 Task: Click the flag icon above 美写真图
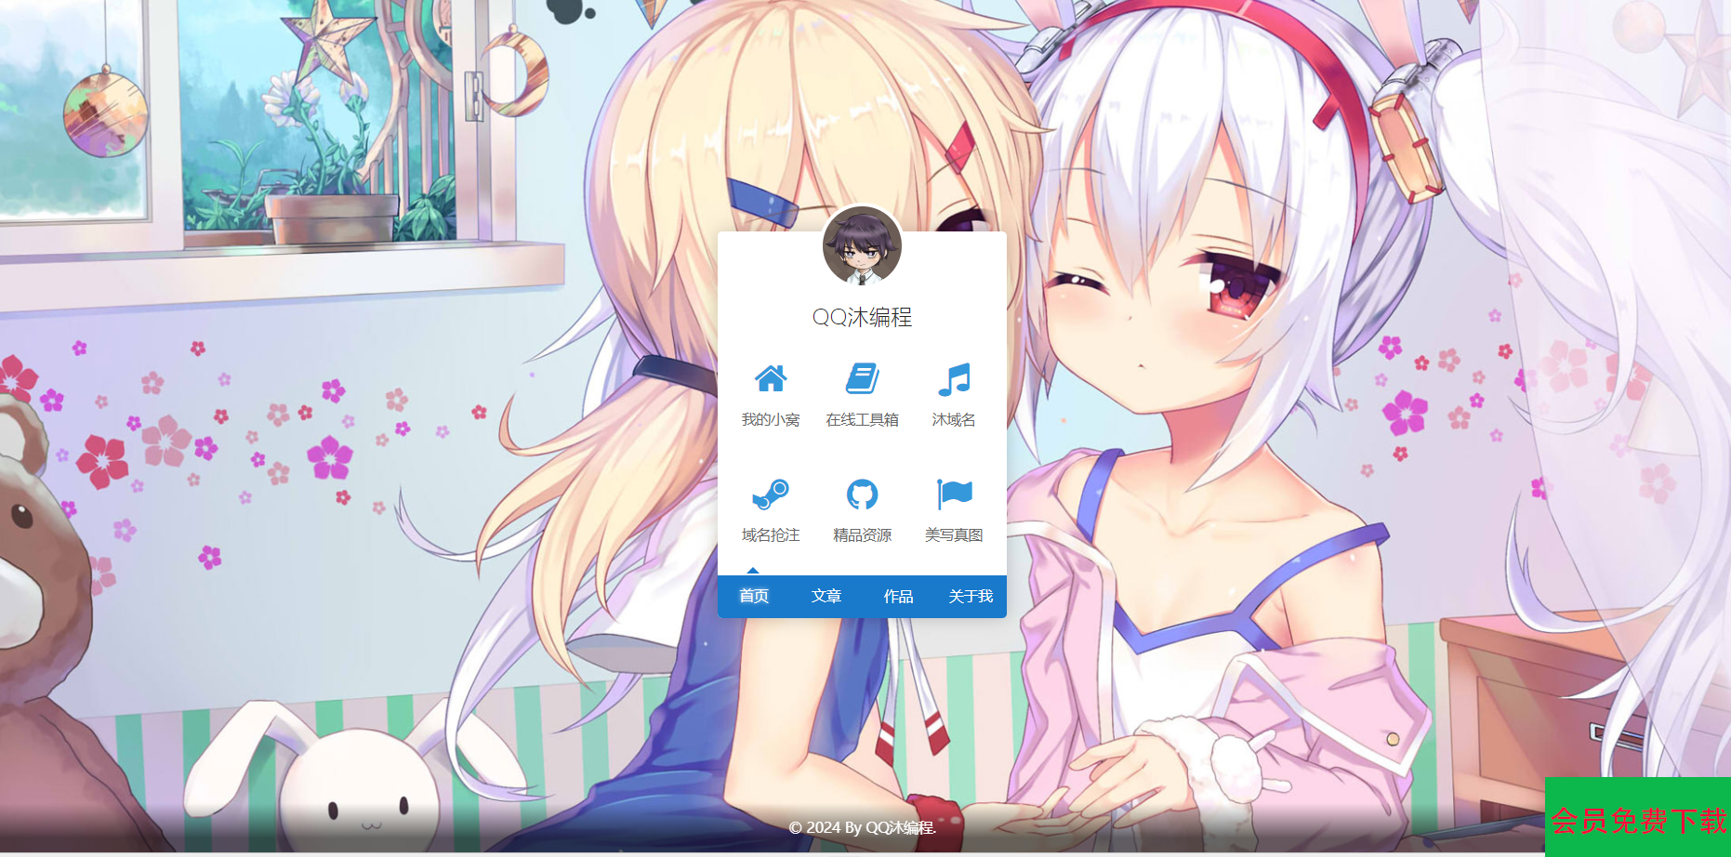tap(954, 494)
